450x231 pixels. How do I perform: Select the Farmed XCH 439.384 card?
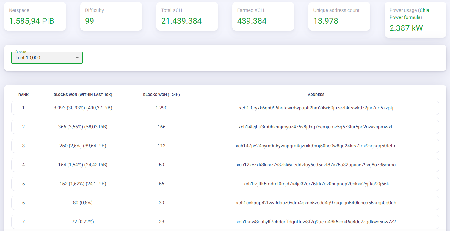(x=263, y=16)
